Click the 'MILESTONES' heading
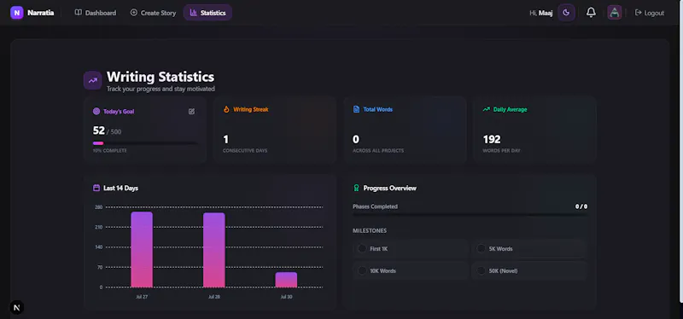The height and width of the screenshot is (319, 683). (370, 230)
